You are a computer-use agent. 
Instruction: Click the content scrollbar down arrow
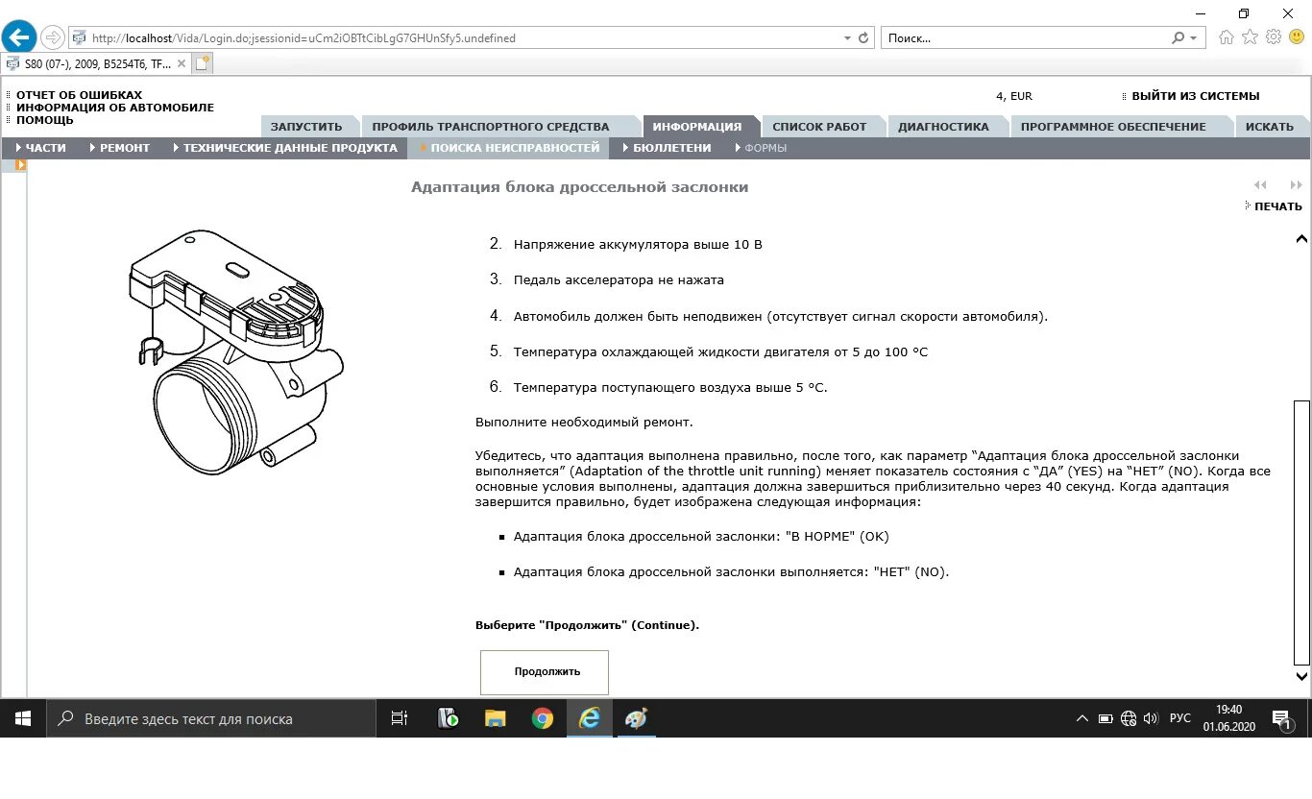click(1301, 676)
